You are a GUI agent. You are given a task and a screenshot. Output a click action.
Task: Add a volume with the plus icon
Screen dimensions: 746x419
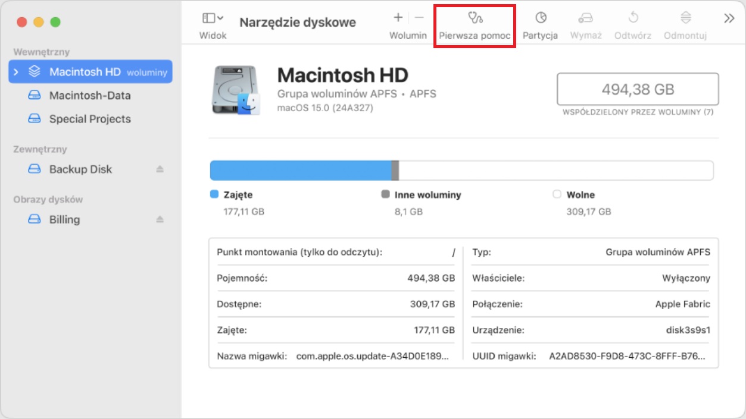(398, 18)
